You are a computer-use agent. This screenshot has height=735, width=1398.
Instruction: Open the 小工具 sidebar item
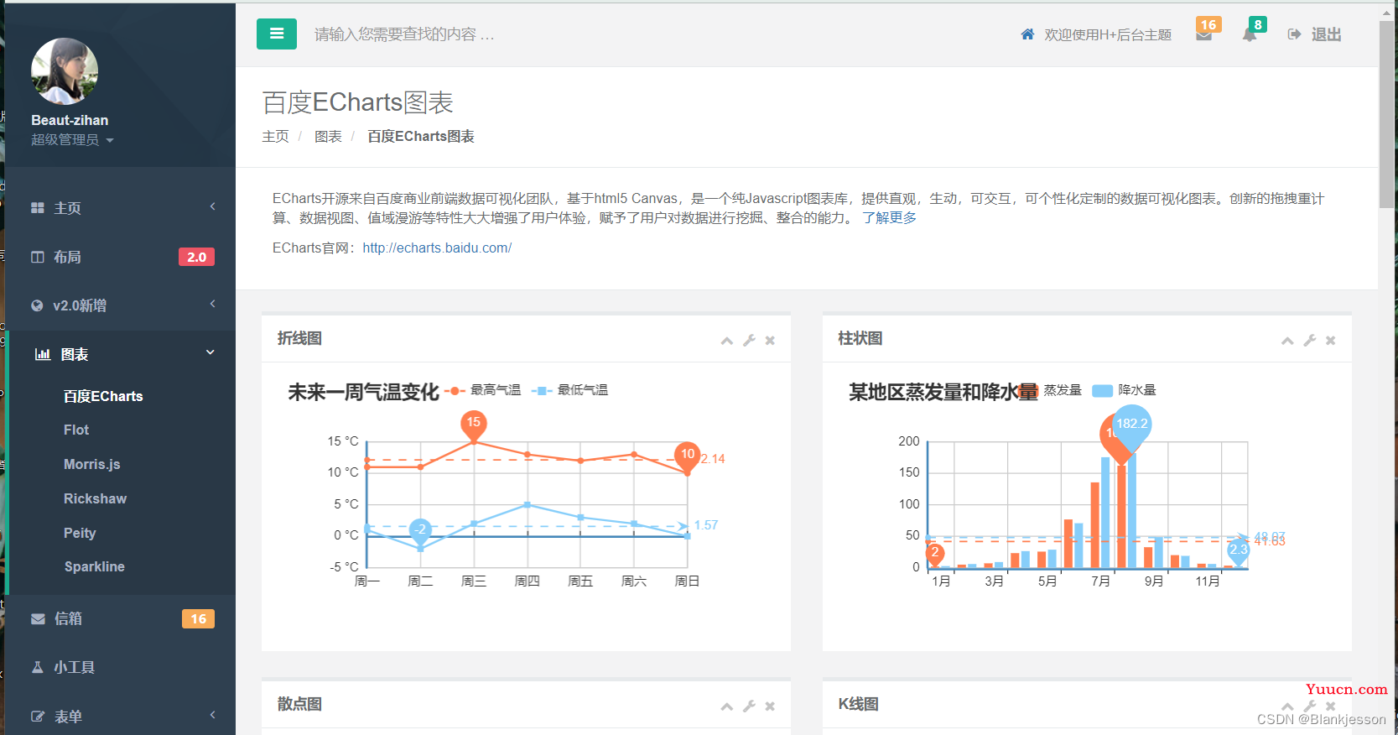[118, 667]
